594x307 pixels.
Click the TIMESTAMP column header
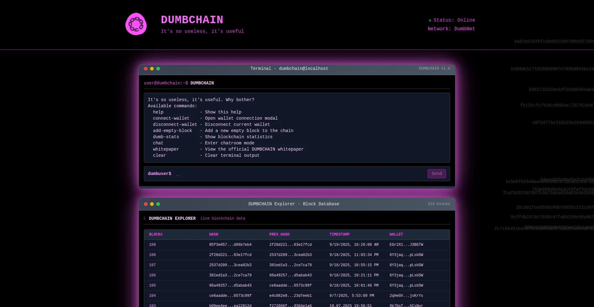pyautogui.click(x=339, y=234)
